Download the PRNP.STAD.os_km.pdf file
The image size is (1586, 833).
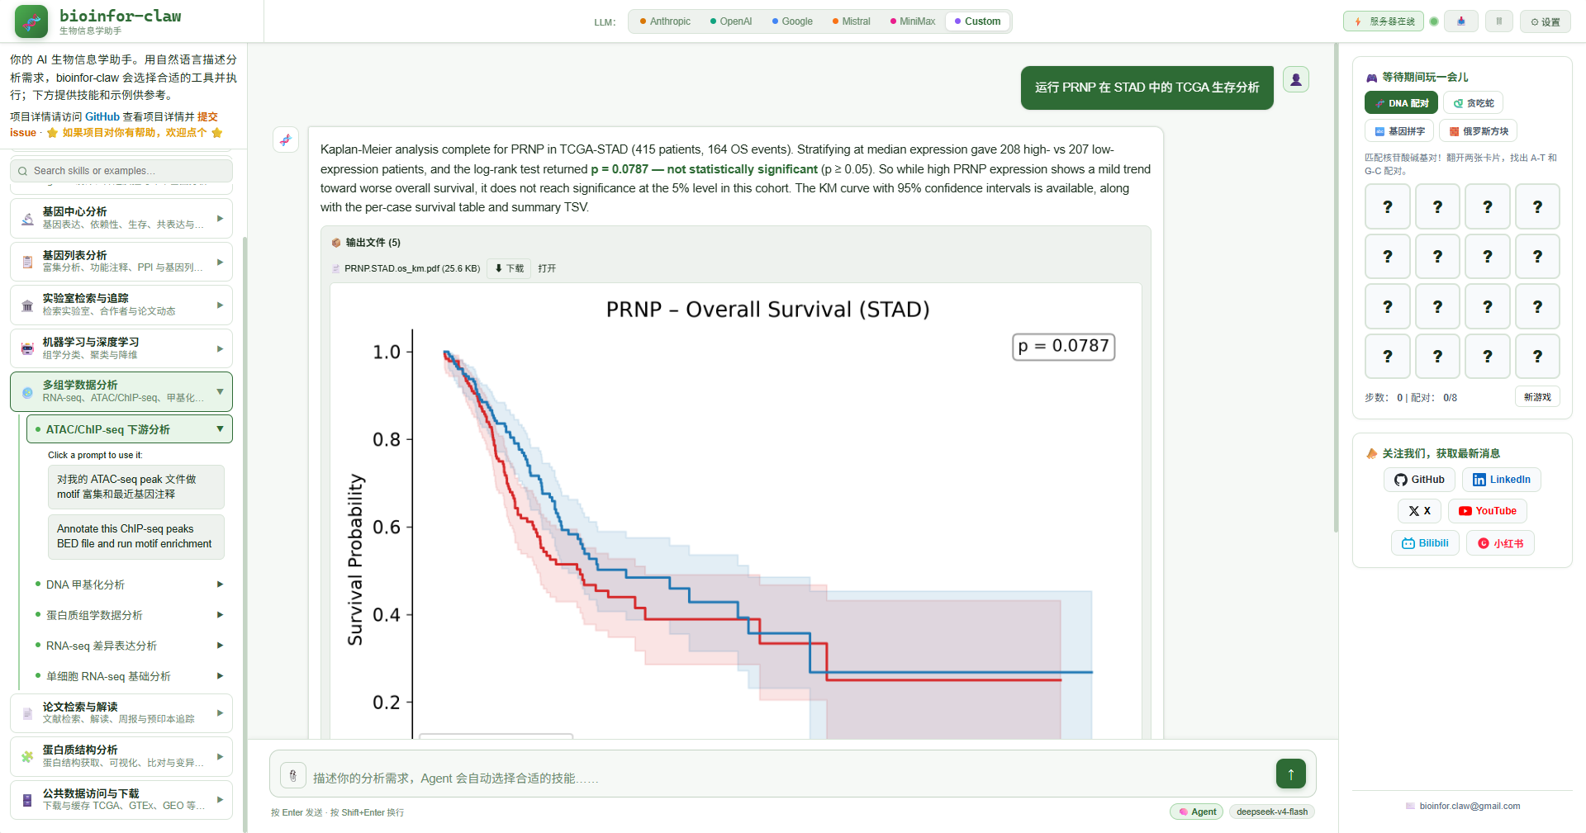pyautogui.click(x=509, y=268)
